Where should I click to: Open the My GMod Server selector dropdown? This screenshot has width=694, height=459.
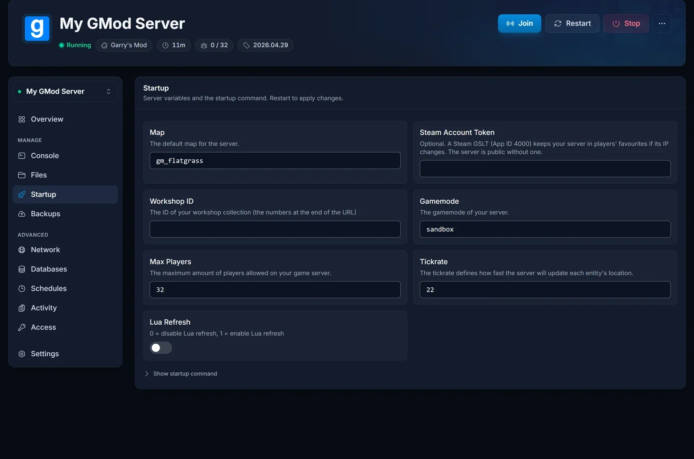(x=65, y=91)
